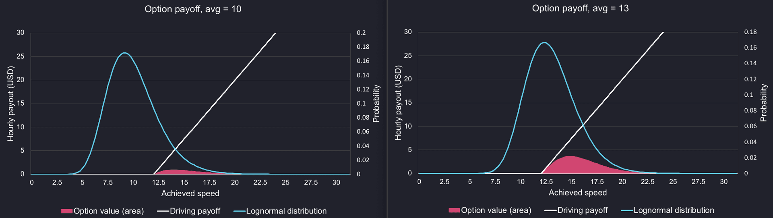Select the "Option payoff, avg = 13" chart title
Viewport: 773px width, 218px height.
pyautogui.click(x=580, y=8)
